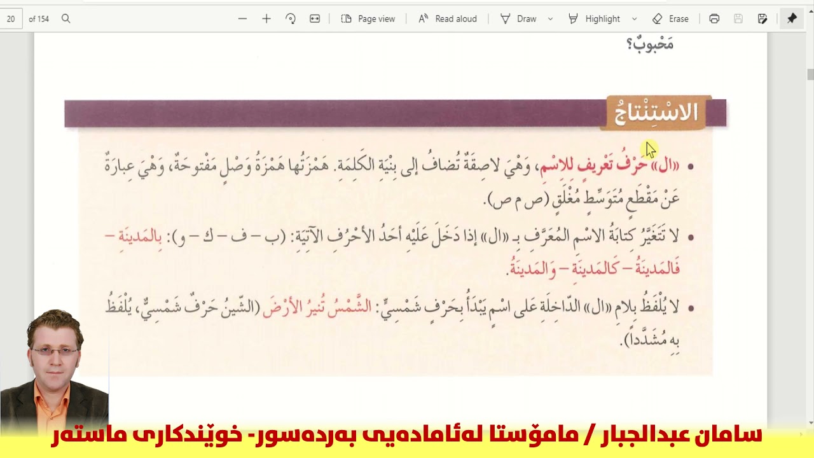The width and height of the screenshot is (814, 458).
Task: Zoom out with the minus button
Action: point(242,19)
